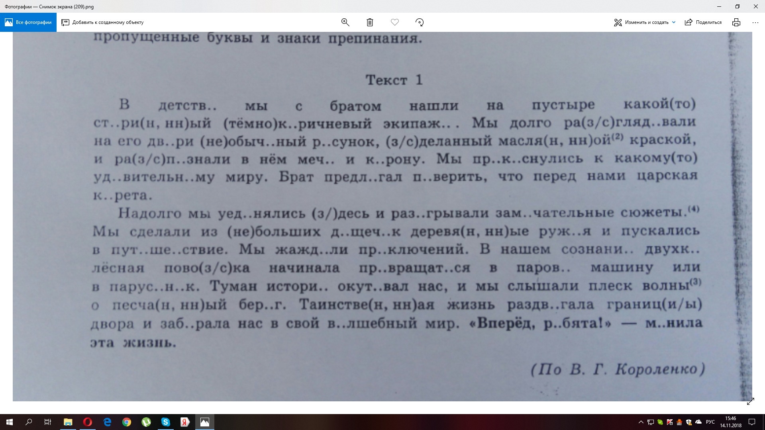Open Yandex browser taskbar icon

click(185, 422)
